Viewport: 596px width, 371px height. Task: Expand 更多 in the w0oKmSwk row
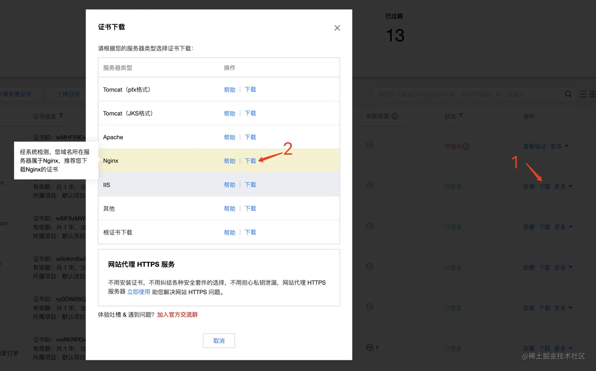[563, 268]
